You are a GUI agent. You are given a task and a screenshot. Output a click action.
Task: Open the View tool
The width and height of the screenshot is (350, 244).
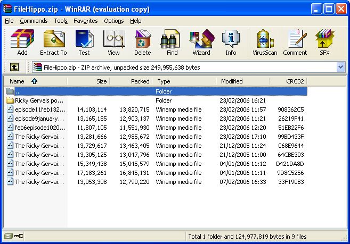pyautogui.click(x=113, y=43)
